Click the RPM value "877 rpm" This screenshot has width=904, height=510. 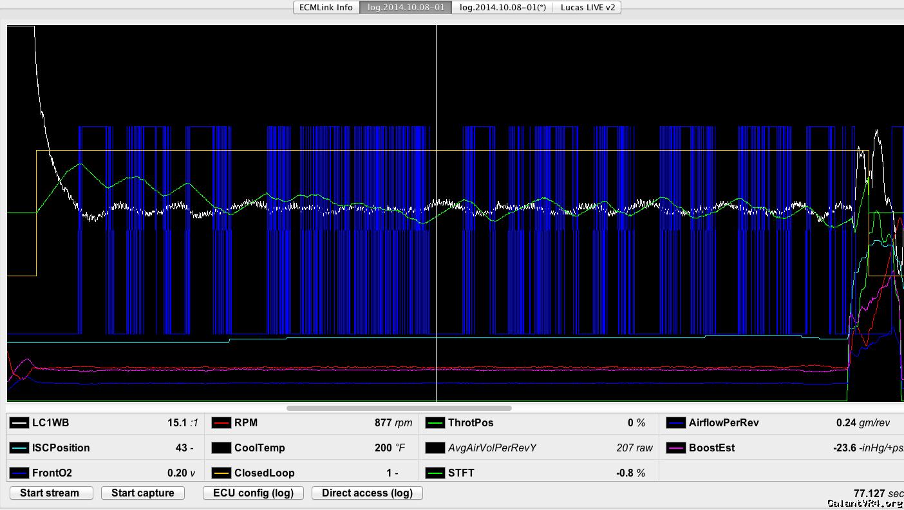393,423
